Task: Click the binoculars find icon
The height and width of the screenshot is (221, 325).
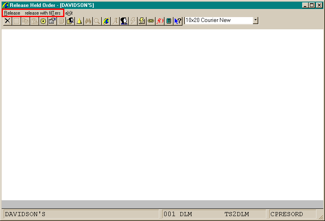Action: tap(88, 21)
